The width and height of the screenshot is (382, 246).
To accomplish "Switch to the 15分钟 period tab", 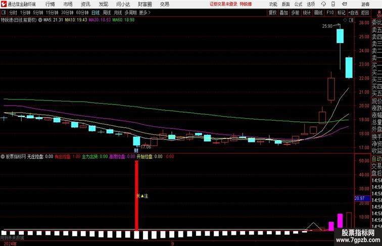I will coord(52,13).
